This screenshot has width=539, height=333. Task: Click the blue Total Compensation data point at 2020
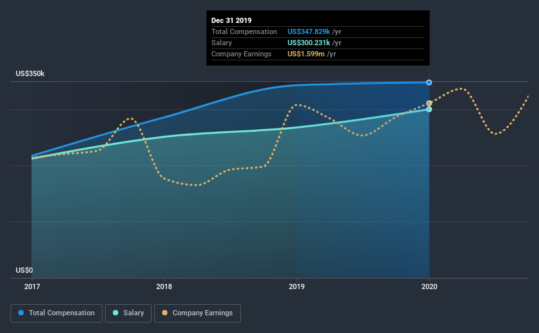[429, 83]
